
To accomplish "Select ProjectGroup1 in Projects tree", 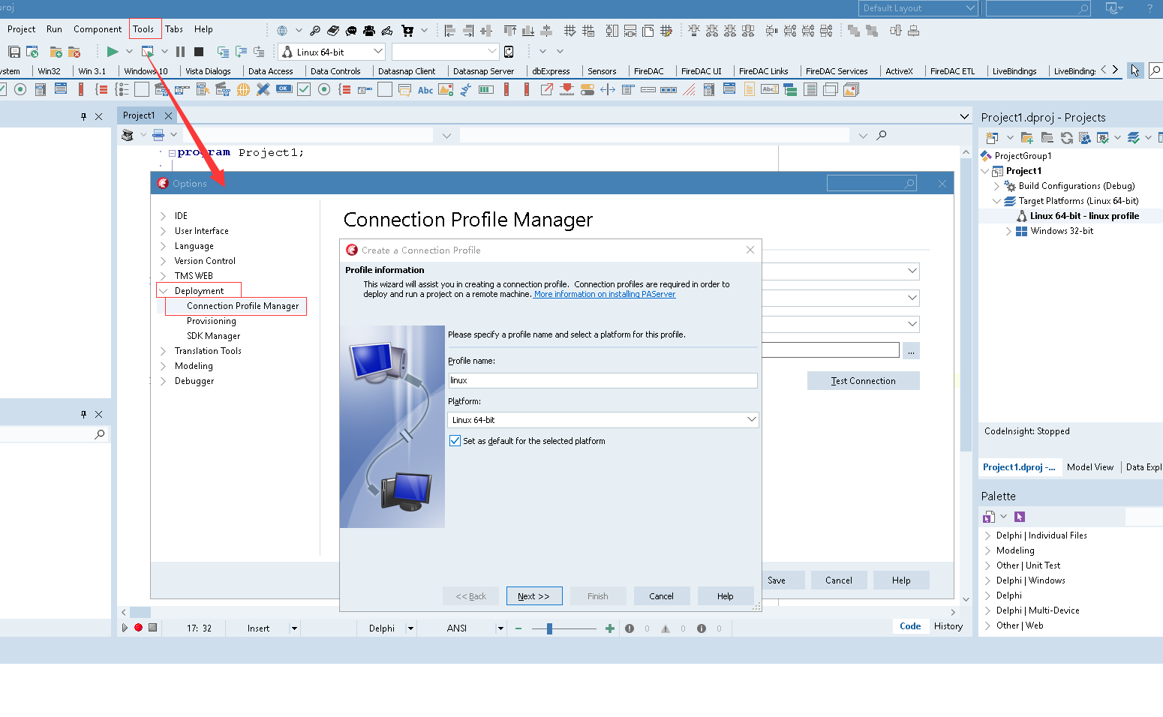I will click(x=1023, y=156).
